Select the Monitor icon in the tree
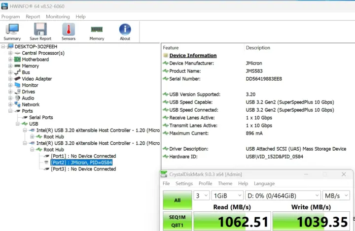 [17, 85]
